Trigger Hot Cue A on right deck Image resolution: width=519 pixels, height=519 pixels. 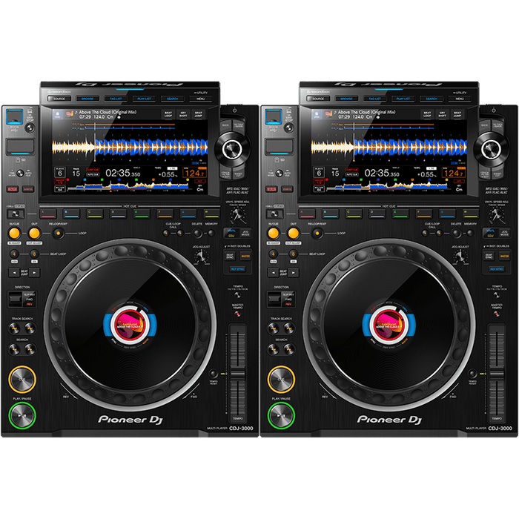coord(307,214)
